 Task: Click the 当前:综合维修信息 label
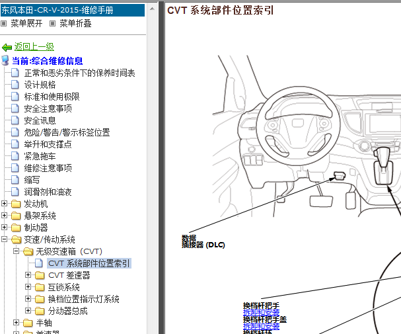click(48, 61)
